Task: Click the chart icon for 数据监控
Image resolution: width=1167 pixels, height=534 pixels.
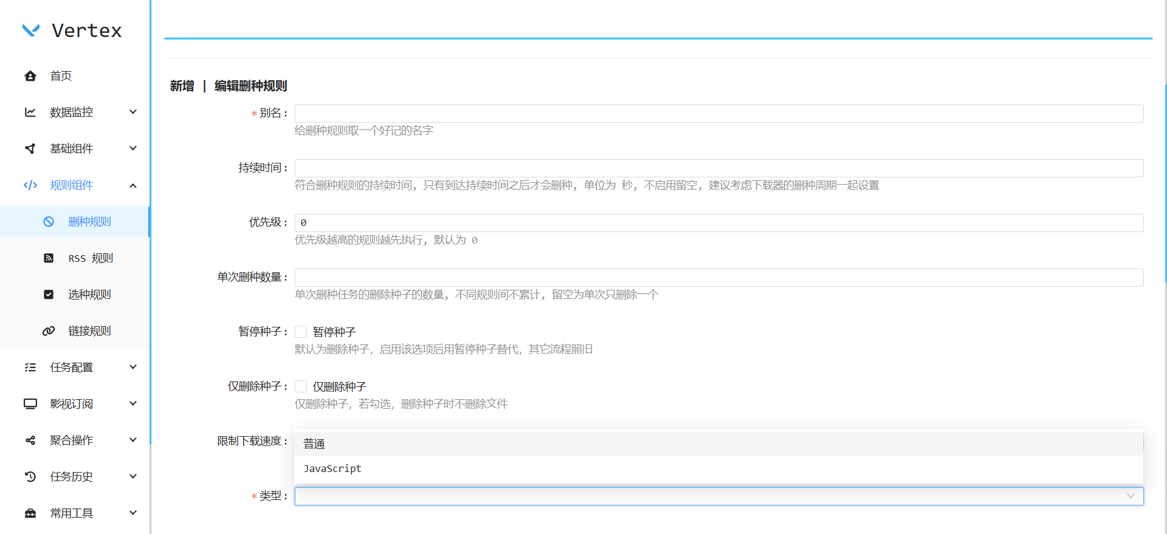Action: pyautogui.click(x=30, y=112)
